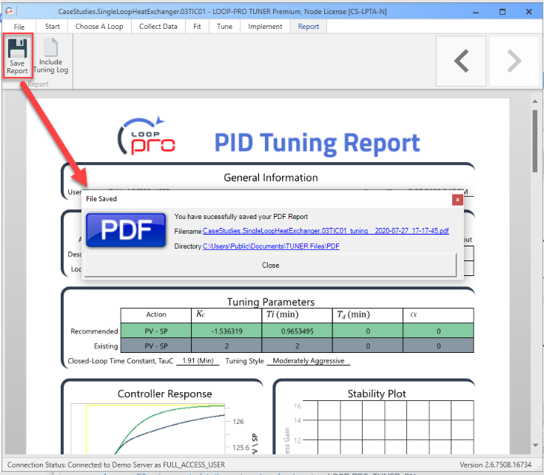
Task: Click the Existing row PV - SP cell
Action: (155, 346)
